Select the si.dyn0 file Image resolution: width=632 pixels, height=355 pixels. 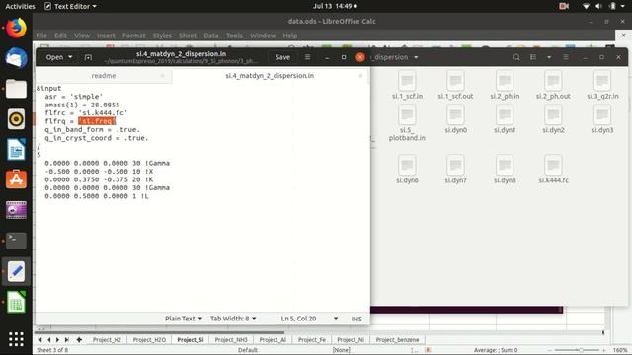click(x=455, y=119)
